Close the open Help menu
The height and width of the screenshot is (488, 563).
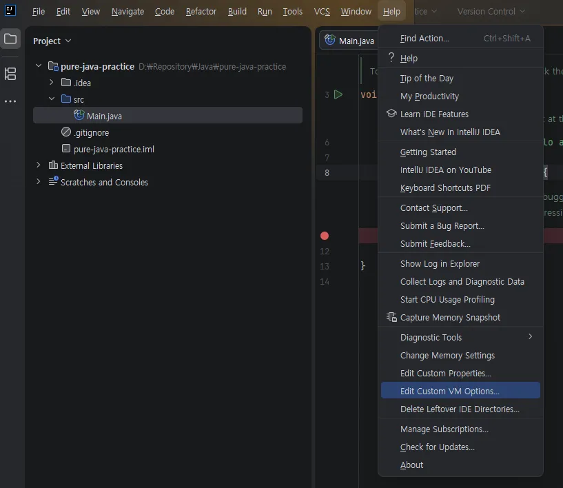[x=391, y=12]
